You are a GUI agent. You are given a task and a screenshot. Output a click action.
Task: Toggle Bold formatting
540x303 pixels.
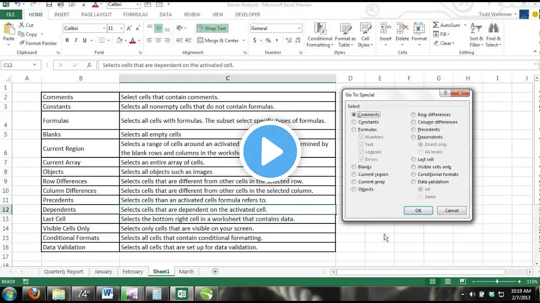[67, 40]
